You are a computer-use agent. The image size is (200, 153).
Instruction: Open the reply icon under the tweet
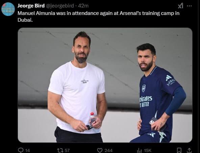pyautogui.click(x=21, y=150)
